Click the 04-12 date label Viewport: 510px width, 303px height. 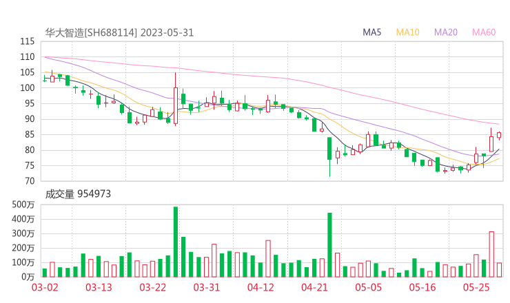(x=261, y=287)
